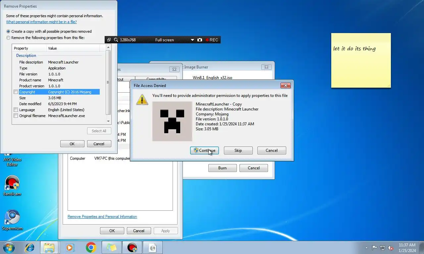
Task: Close the file Properties window
Action: click(174, 69)
